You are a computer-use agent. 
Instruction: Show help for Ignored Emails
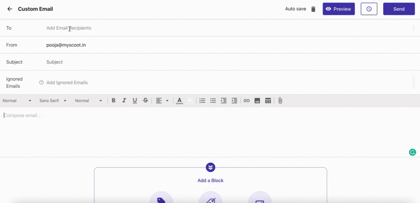click(x=41, y=83)
